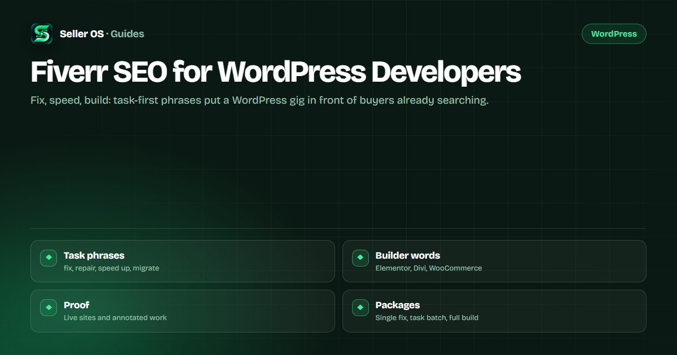Open the Proof card title
677x355 pixels.
(x=77, y=305)
